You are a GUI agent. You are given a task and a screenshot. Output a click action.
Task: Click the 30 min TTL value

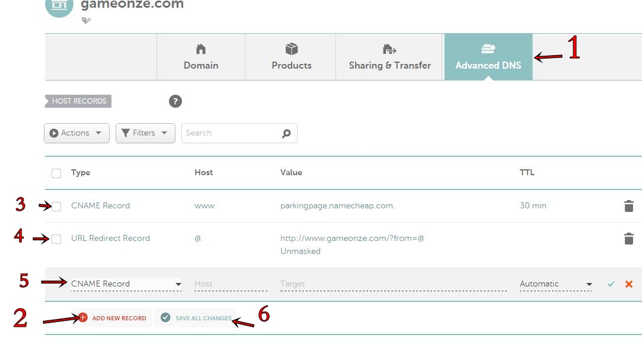(x=533, y=205)
